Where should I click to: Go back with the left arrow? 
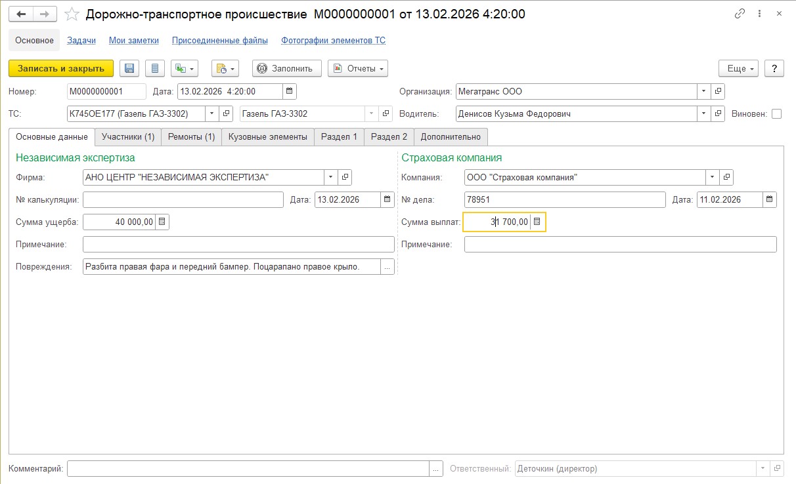pyautogui.click(x=20, y=14)
